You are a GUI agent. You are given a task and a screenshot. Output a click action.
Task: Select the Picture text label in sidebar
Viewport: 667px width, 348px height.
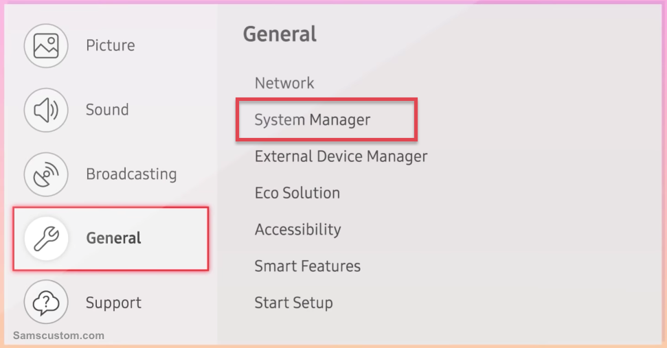110,45
